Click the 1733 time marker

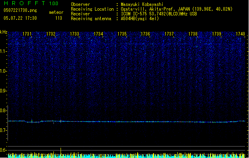click(74, 34)
